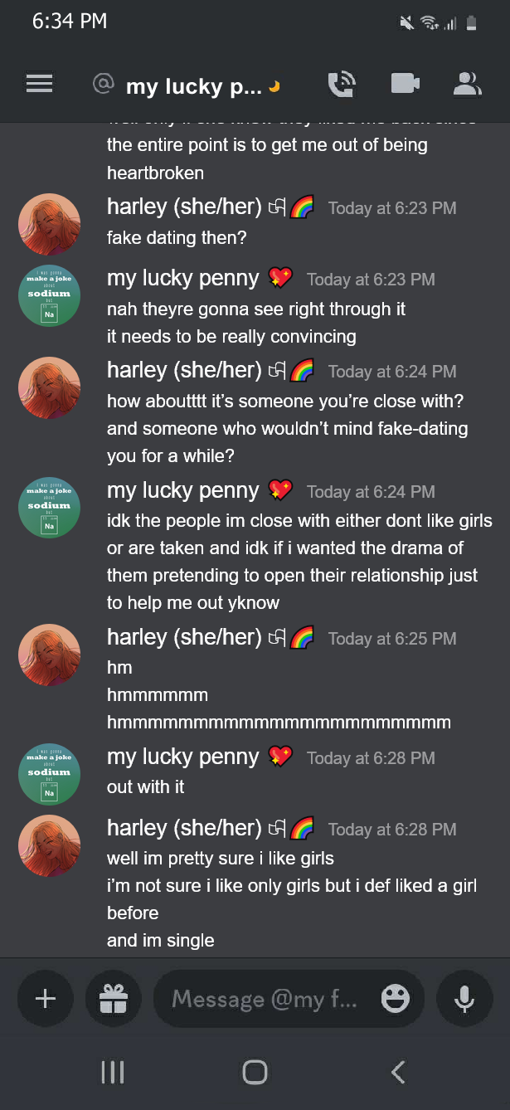This screenshot has width=510, height=1110.
Task: Open the gift Nitro icon
Action: pos(114,999)
